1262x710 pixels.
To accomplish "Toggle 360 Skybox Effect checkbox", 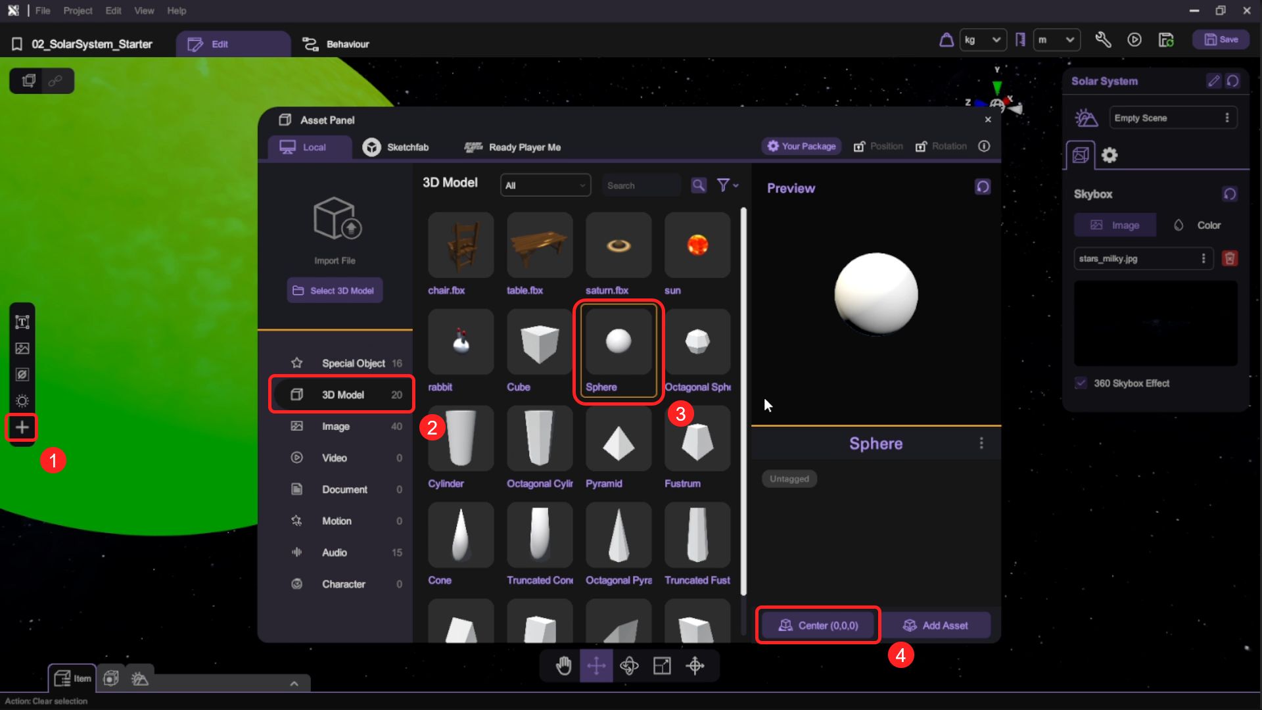I will (1081, 383).
